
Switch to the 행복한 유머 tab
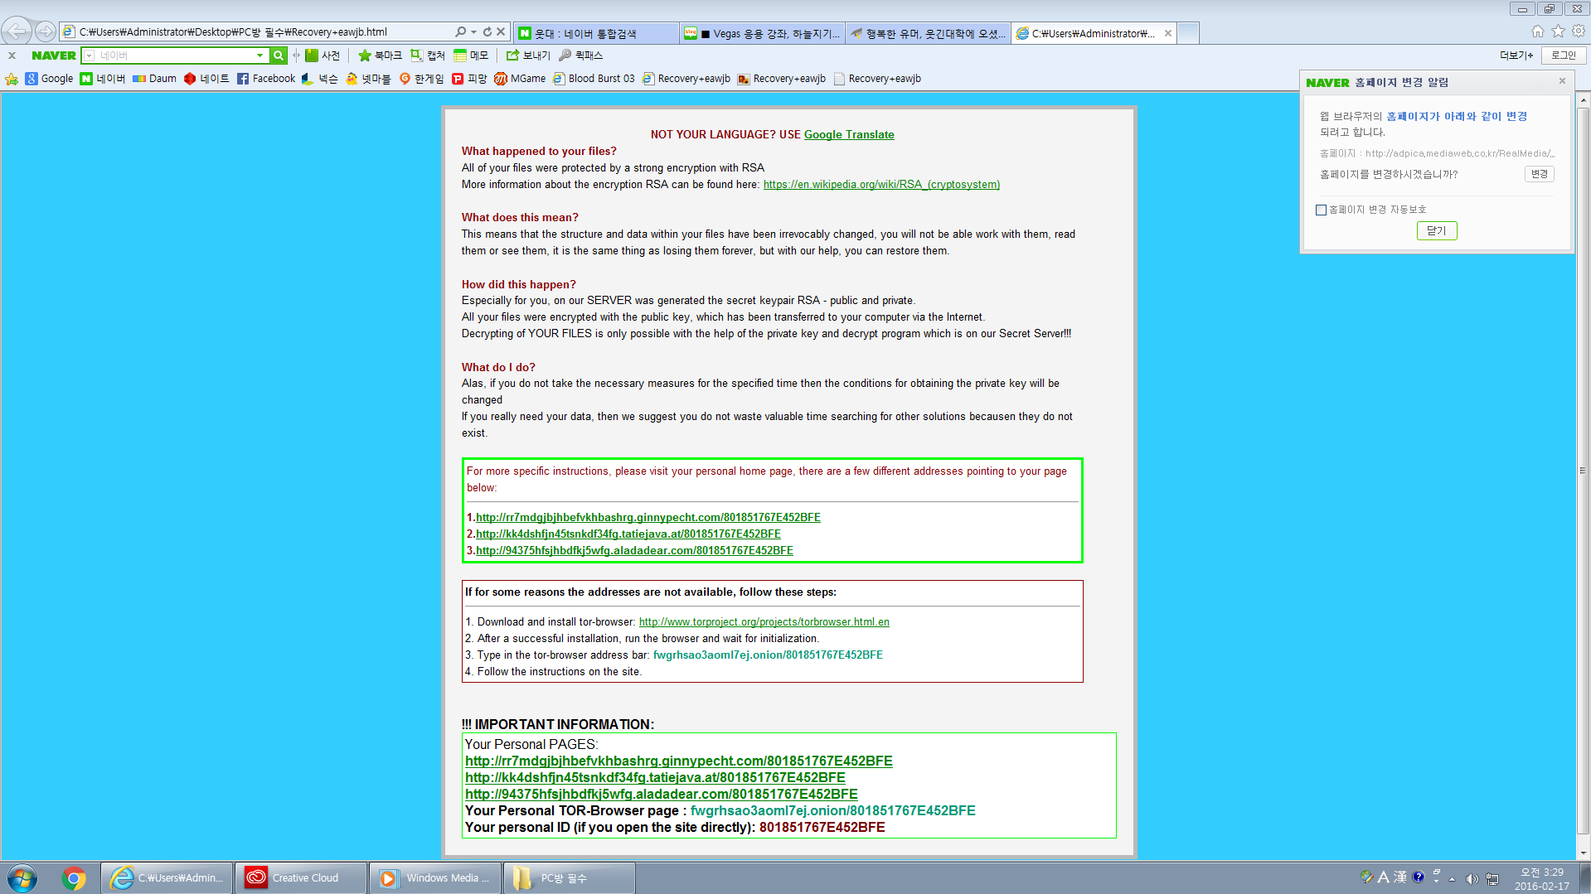927,33
